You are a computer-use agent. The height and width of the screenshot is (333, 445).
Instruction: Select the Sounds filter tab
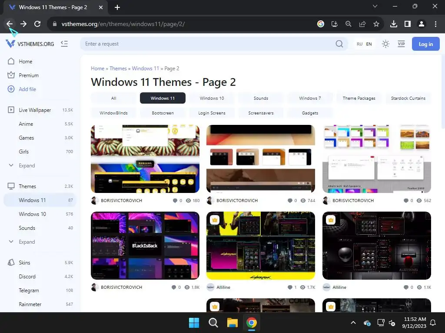261,98
